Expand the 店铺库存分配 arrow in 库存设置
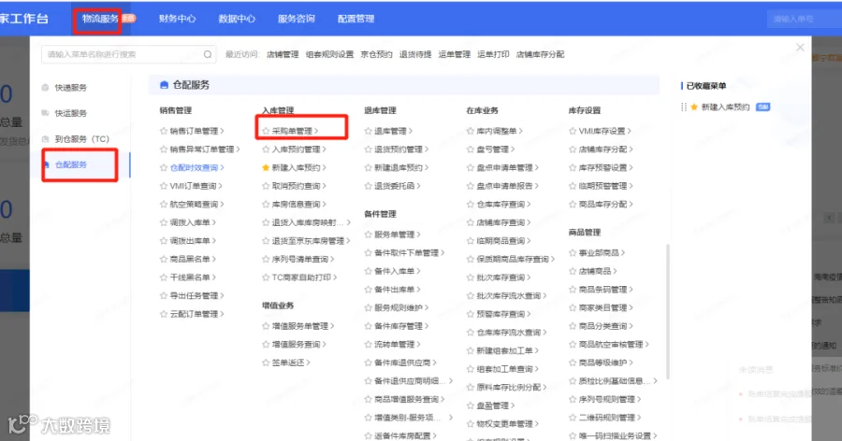 631,149
